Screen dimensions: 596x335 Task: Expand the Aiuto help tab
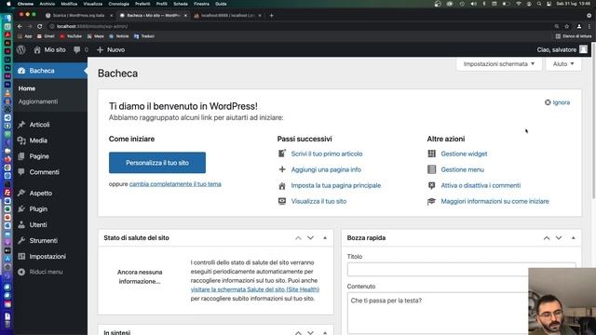point(563,64)
